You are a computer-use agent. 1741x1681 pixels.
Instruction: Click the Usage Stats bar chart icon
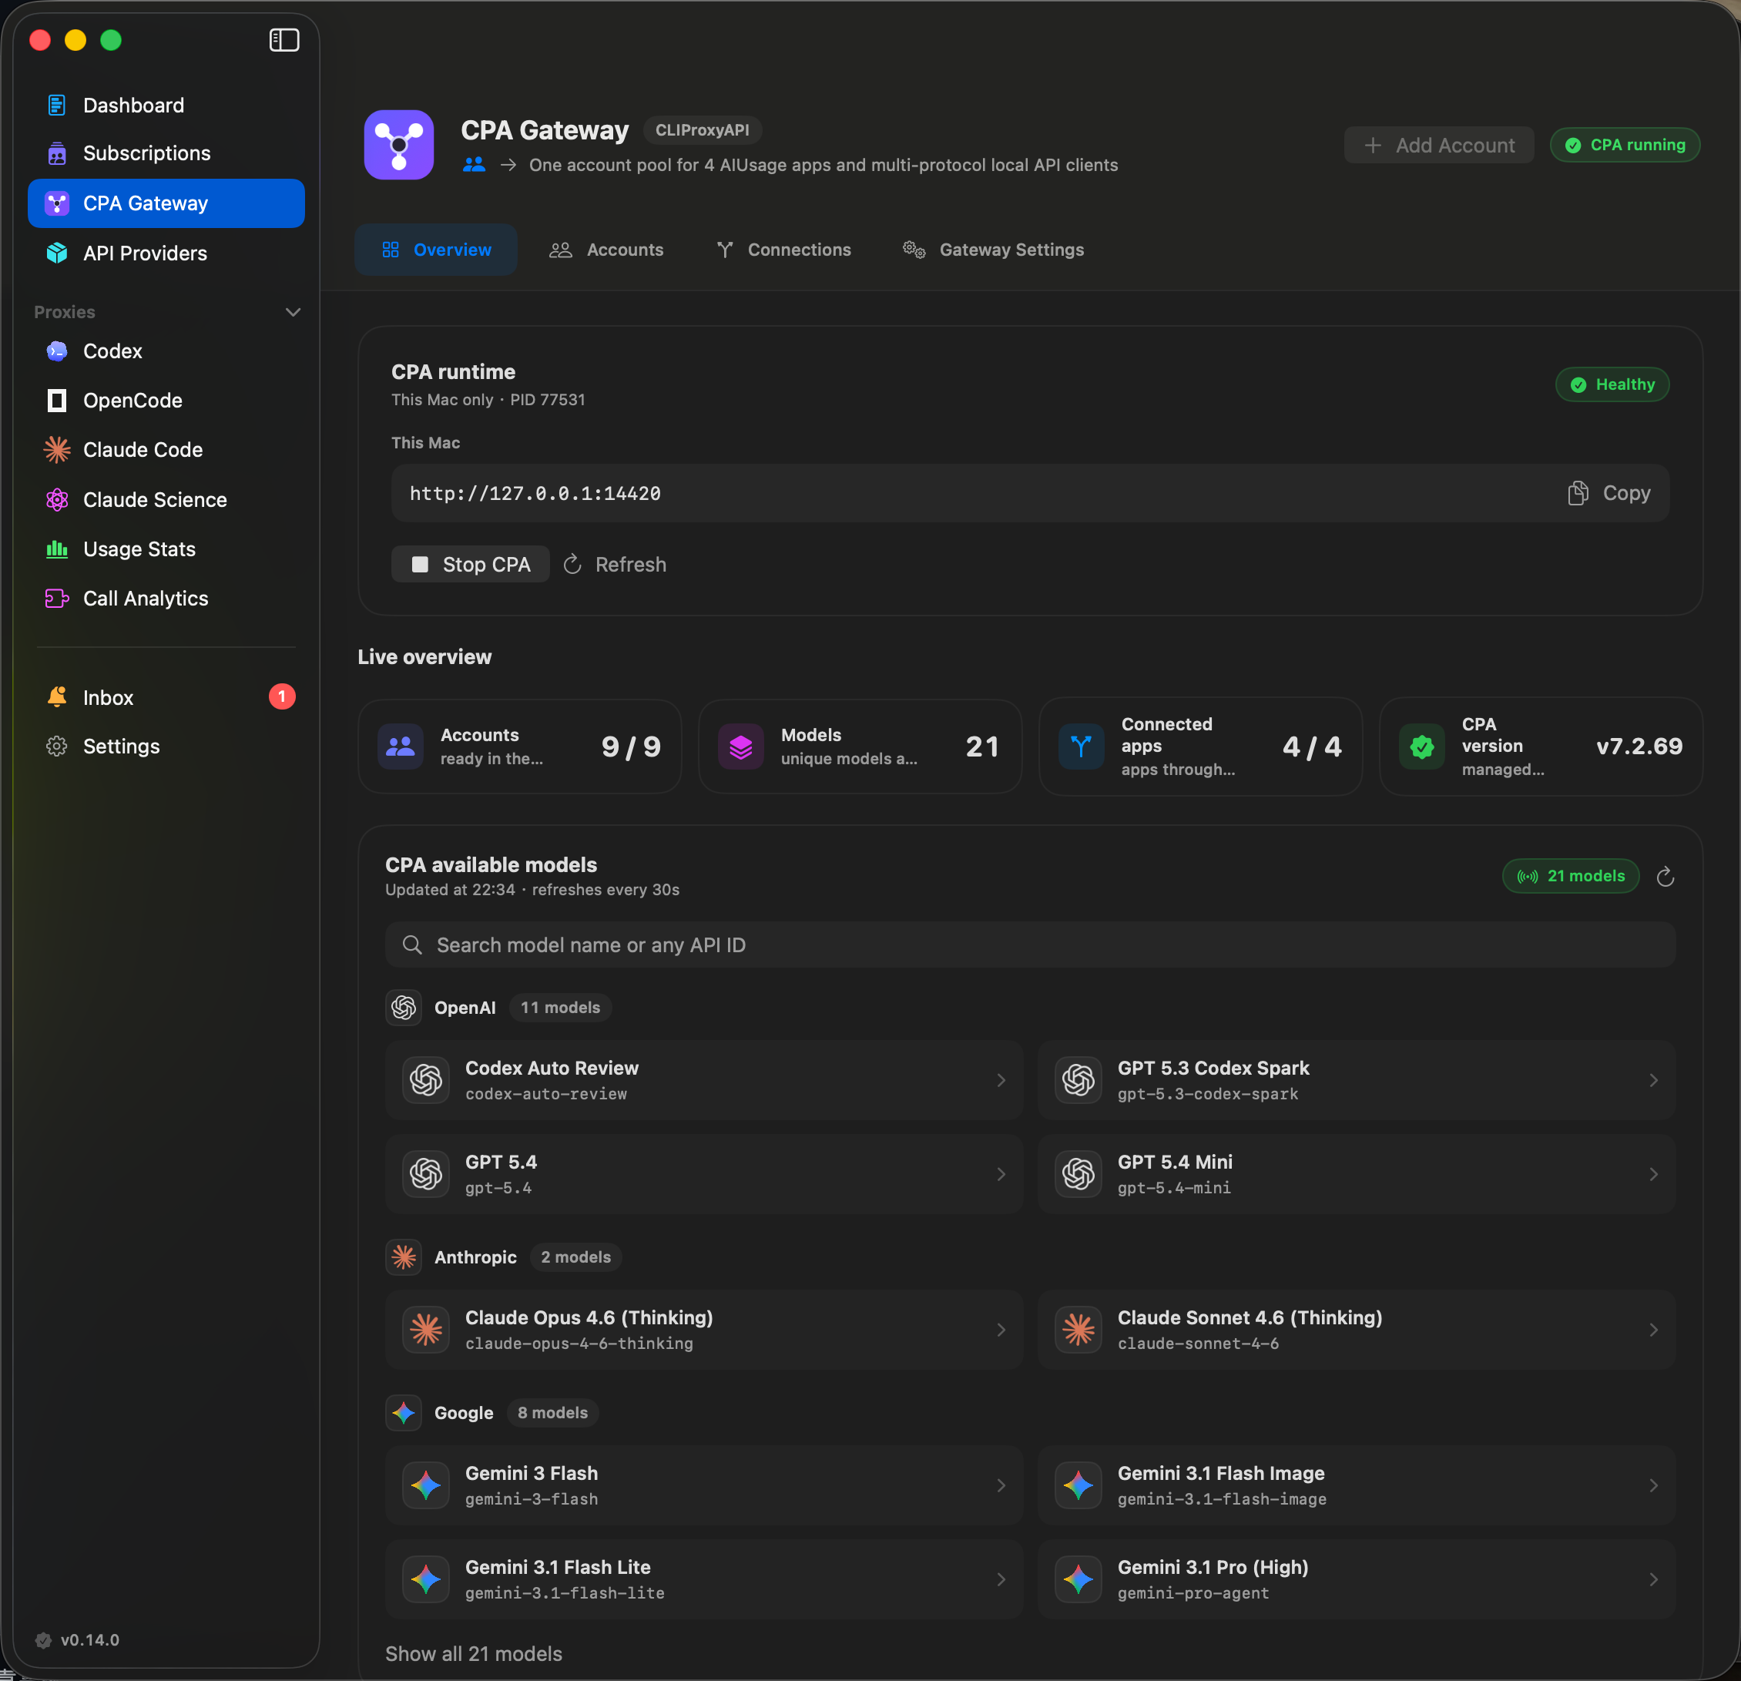tap(57, 549)
